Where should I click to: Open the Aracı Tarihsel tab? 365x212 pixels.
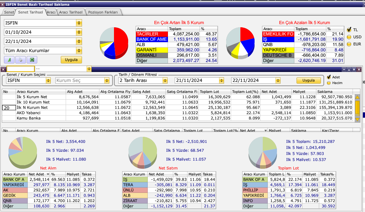point(71,12)
